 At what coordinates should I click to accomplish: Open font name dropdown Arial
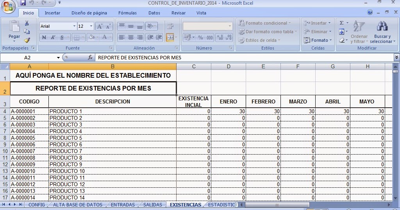point(74,26)
